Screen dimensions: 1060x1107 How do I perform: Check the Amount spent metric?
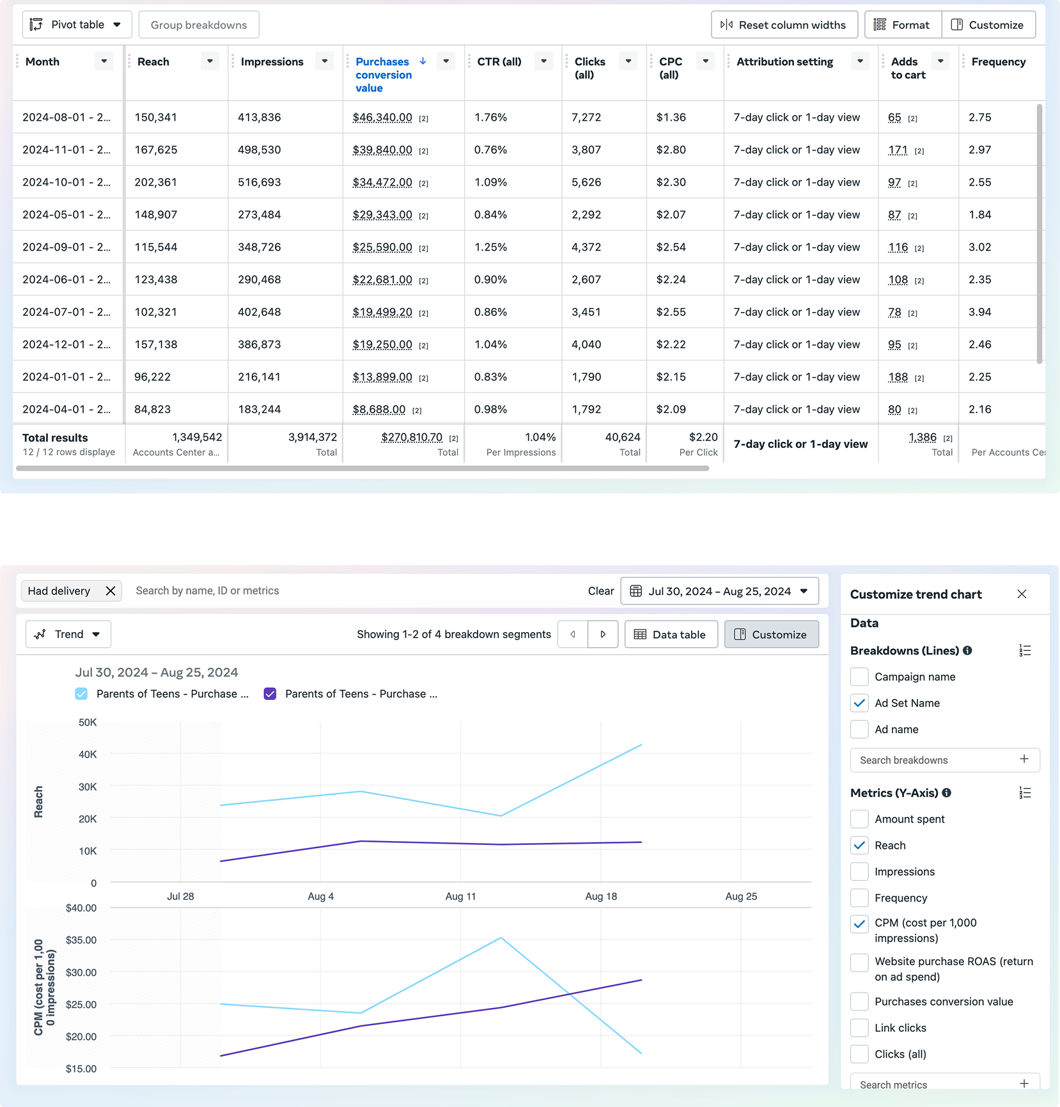coord(860,819)
